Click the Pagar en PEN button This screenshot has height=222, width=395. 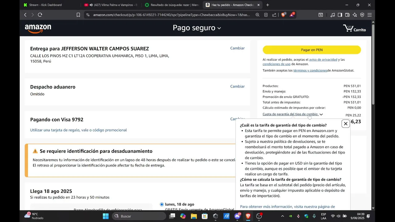click(x=312, y=50)
